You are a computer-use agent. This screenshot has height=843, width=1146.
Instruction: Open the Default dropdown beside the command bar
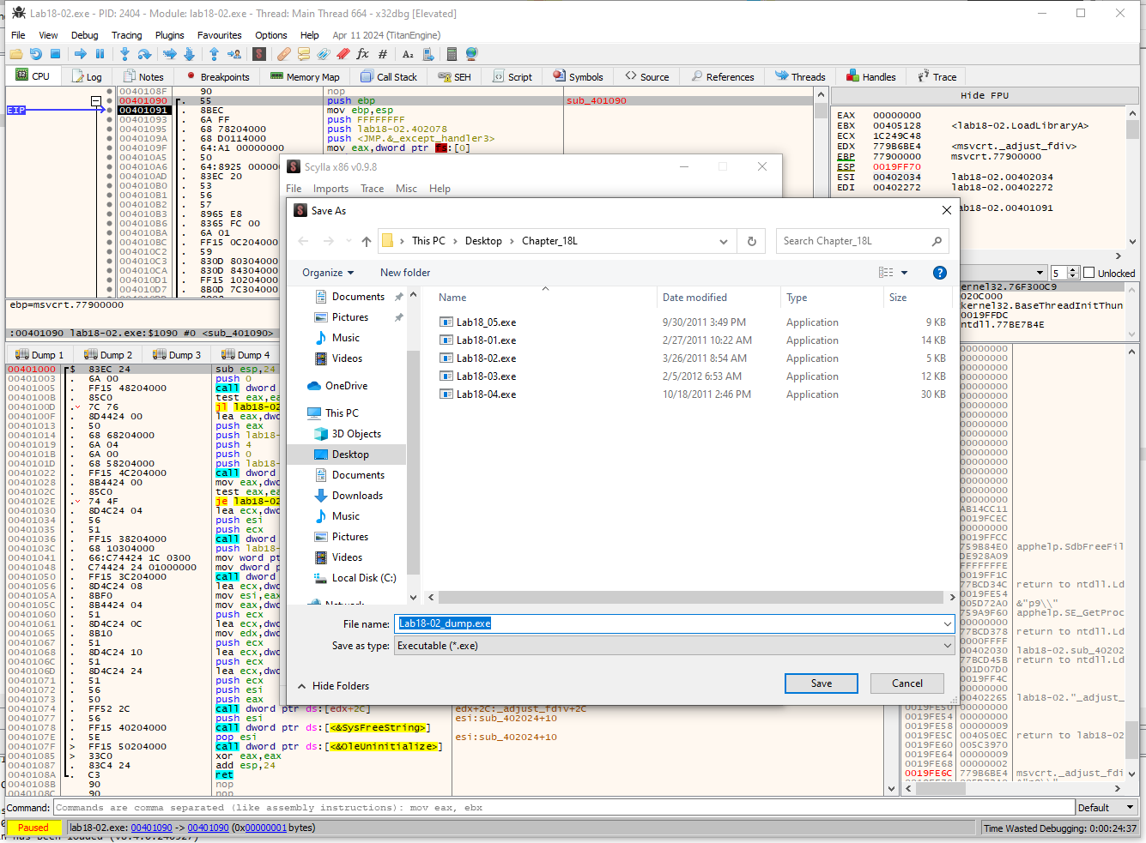[1107, 807]
